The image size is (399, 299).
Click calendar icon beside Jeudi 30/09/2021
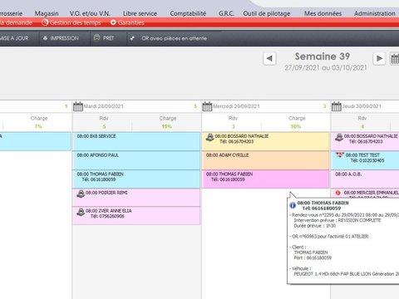click(x=336, y=106)
